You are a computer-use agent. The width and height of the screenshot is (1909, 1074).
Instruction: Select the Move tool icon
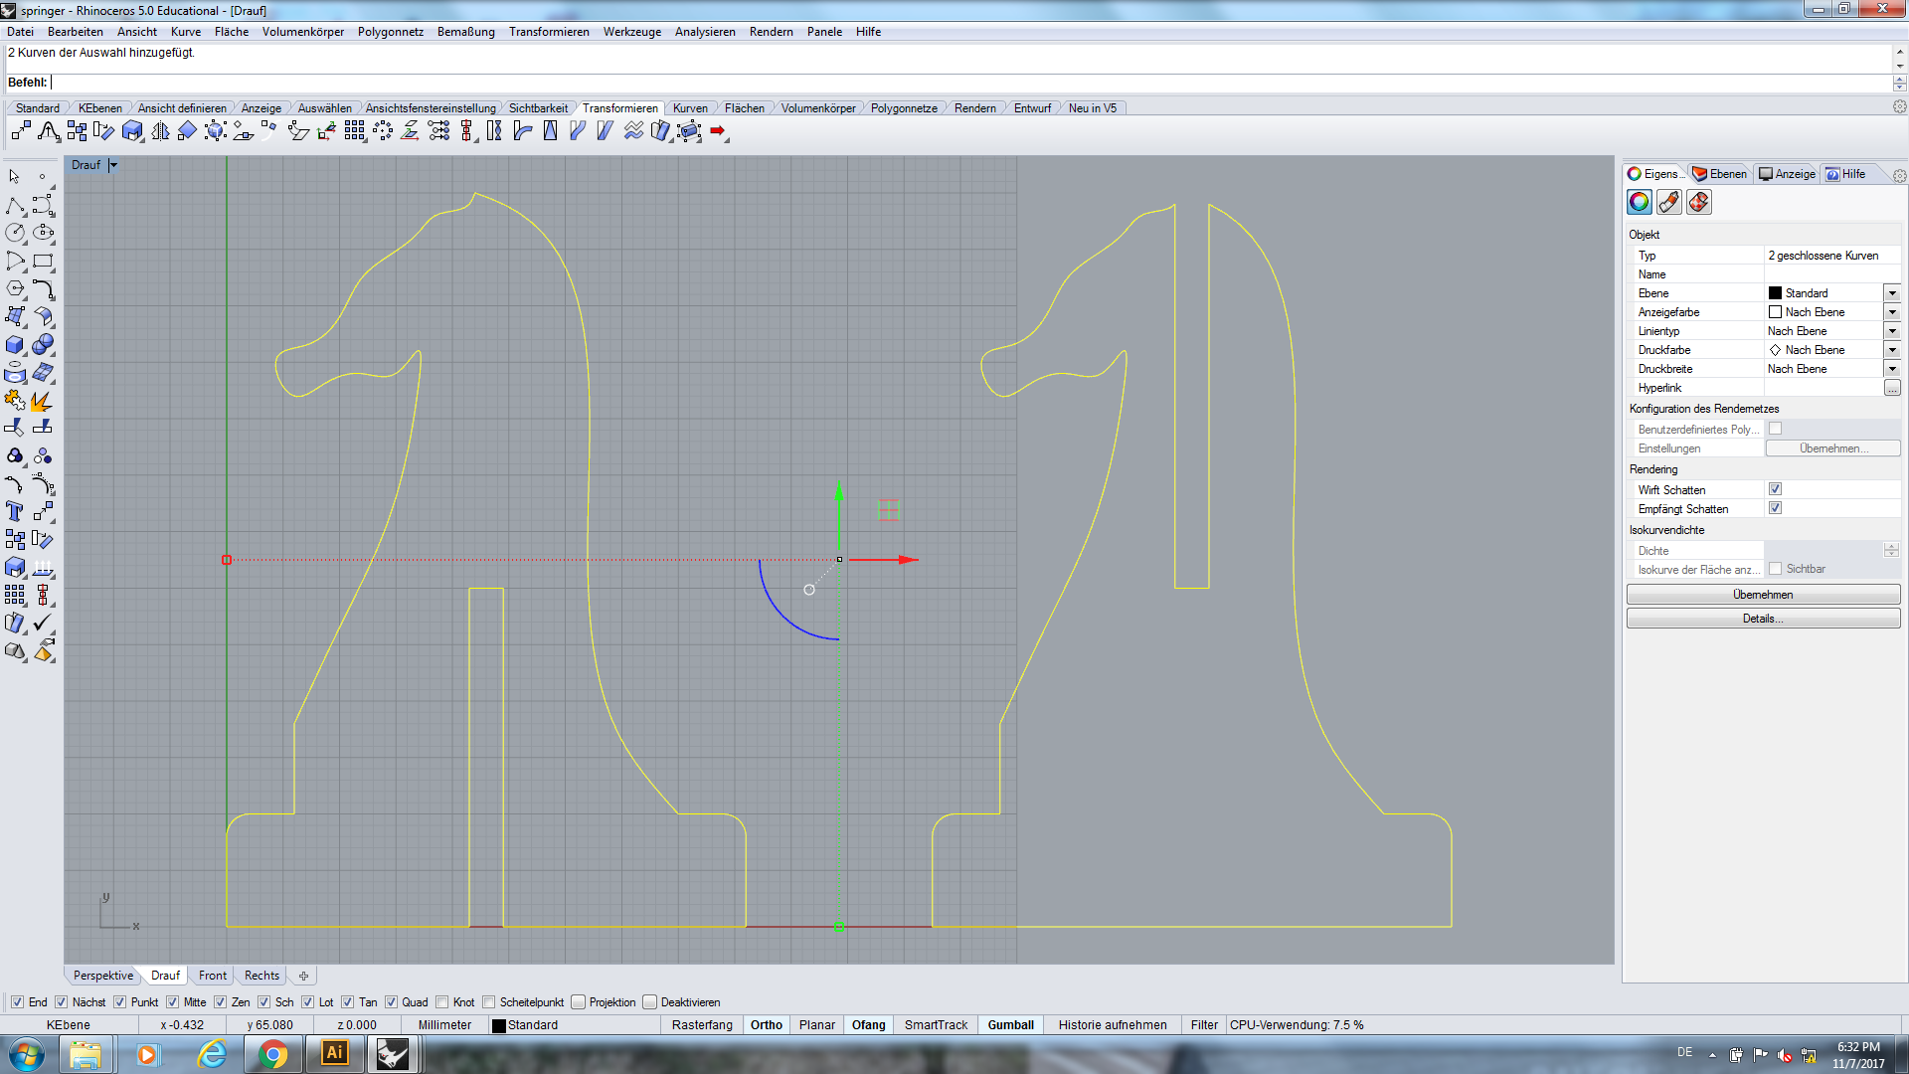point(21,131)
